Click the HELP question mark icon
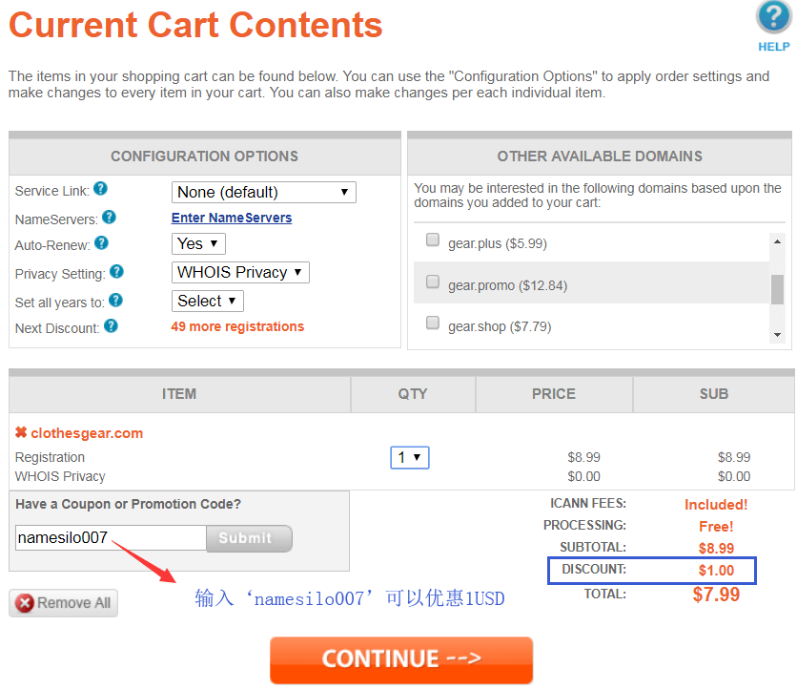This screenshot has width=797, height=689. pyautogui.click(x=773, y=18)
